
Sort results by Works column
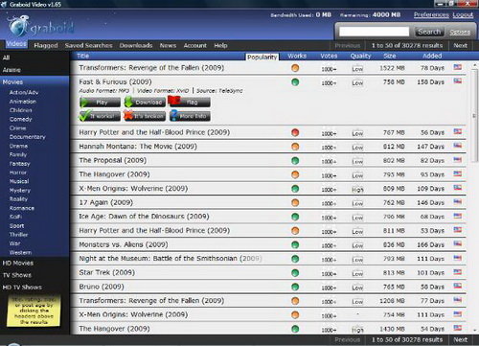pos(297,56)
